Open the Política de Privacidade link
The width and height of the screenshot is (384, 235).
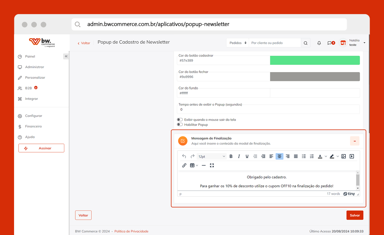tap(131, 231)
